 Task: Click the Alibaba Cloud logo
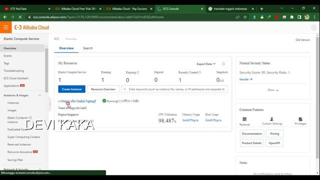coord(31,27)
